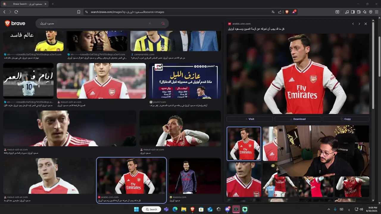Screen dimensions: 381x214
Task: Open the Brave main hamburger menu
Action: coord(377,12)
